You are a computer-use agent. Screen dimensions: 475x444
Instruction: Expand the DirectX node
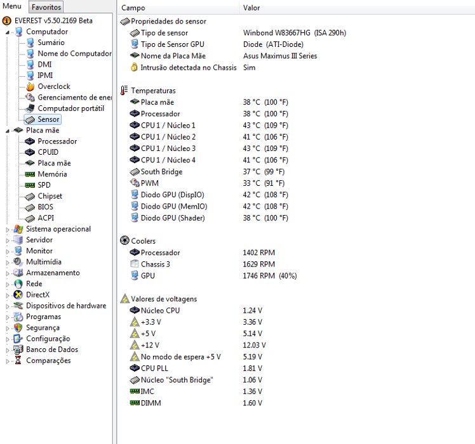tap(7, 295)
